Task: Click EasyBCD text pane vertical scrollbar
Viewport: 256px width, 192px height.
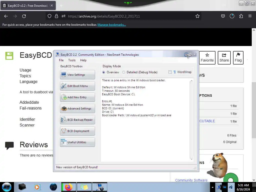Action: (191, 120)
